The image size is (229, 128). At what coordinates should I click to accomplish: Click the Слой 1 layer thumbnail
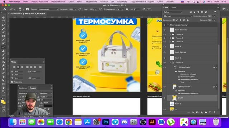coord(174,98)
